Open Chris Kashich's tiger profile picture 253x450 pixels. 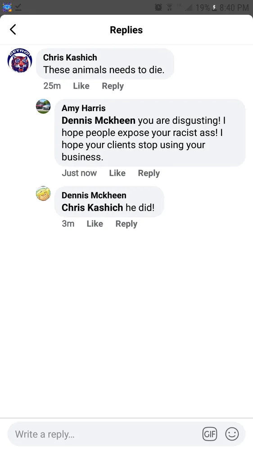tap(20, 60)
